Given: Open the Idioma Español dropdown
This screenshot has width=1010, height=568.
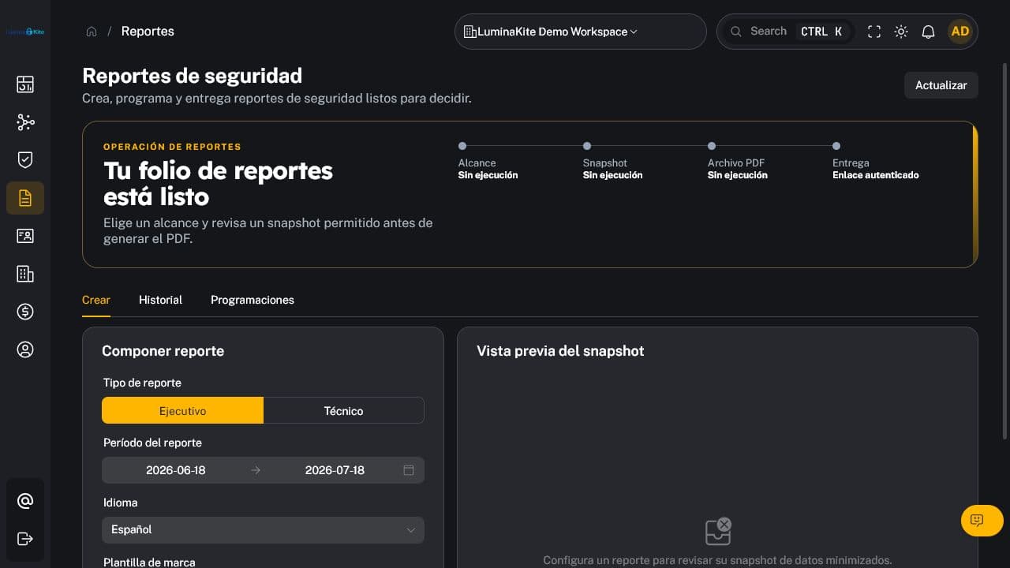Looking at the screenshot, I should (x=263, y=530).
